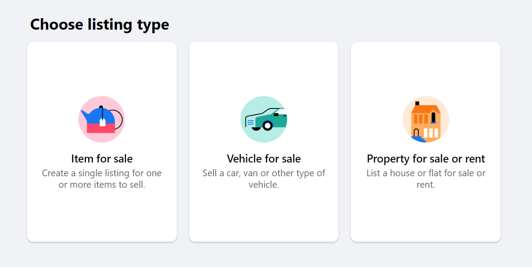Select the "Vehicle for sale" title
The height and width of the screenshot is (267, 532).
264,159
